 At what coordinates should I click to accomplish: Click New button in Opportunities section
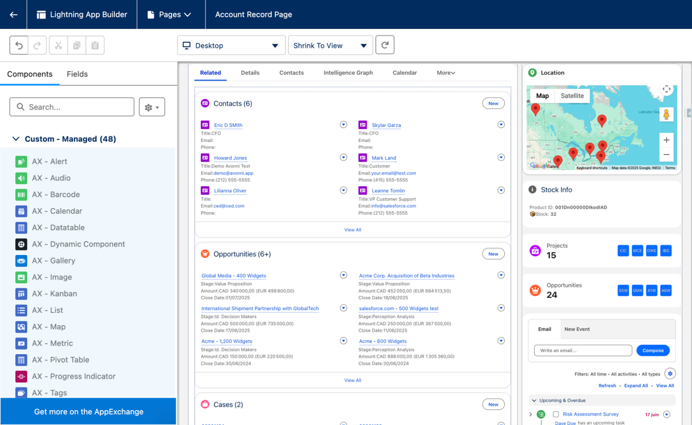tap(493, 254)
